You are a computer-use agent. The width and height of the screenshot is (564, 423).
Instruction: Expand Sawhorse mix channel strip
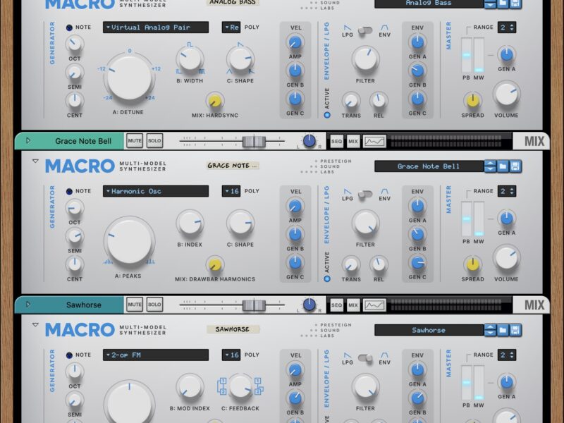(28, 305)
